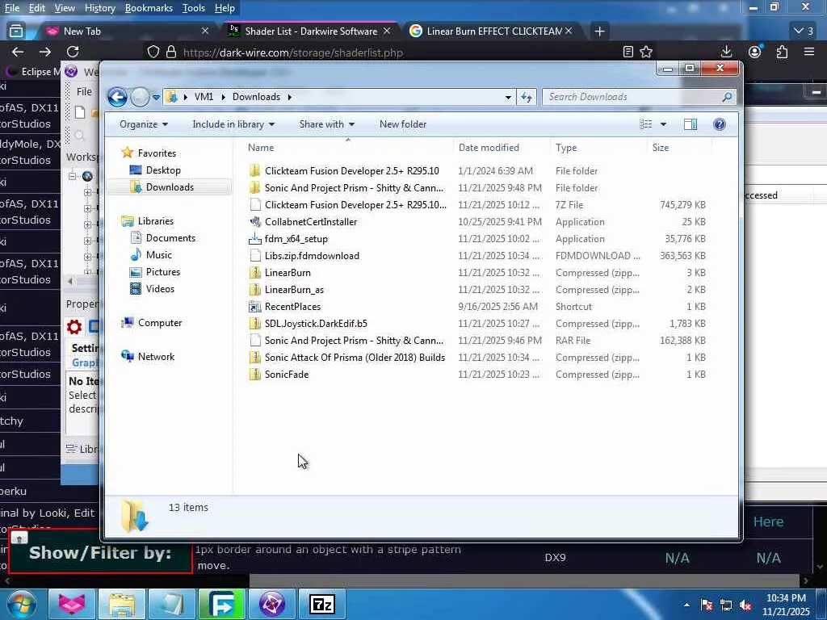The width and height of the screenshot is (827, 620).
Task: Open the Organize menu
Action: [x=144, y=124]
